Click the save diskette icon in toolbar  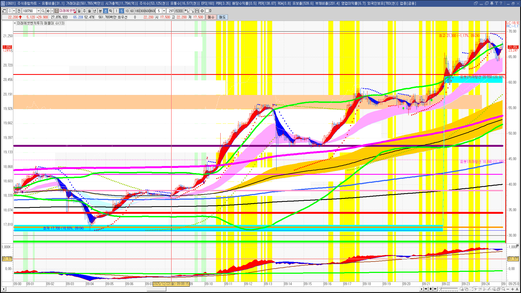197,11
